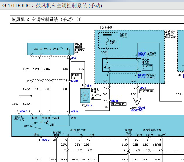Click the BLW 40A fuse label
184x162 pixels.
click(x=113, y=42)
